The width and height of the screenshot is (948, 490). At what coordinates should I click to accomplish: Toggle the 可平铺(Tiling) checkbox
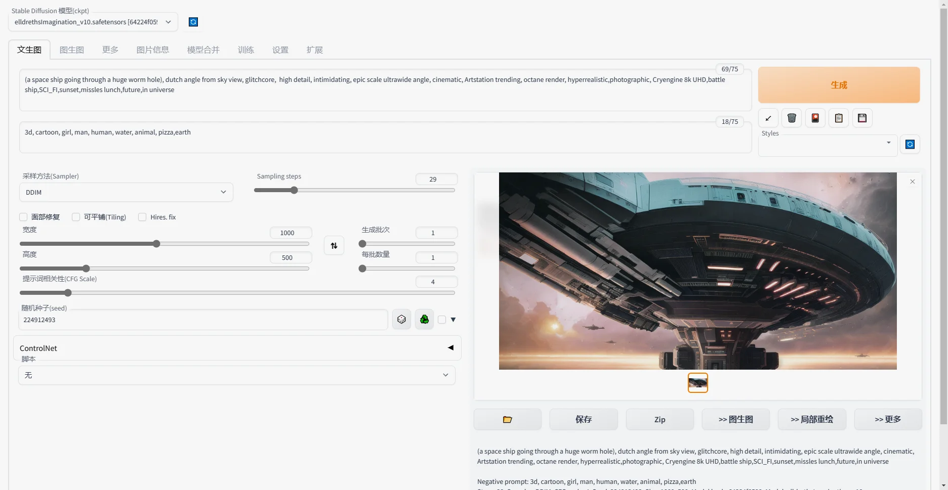(76, 217)
